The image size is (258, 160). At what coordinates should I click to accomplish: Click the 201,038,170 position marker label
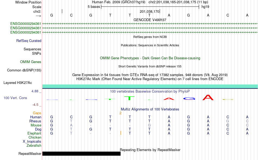tap(150, 11)
